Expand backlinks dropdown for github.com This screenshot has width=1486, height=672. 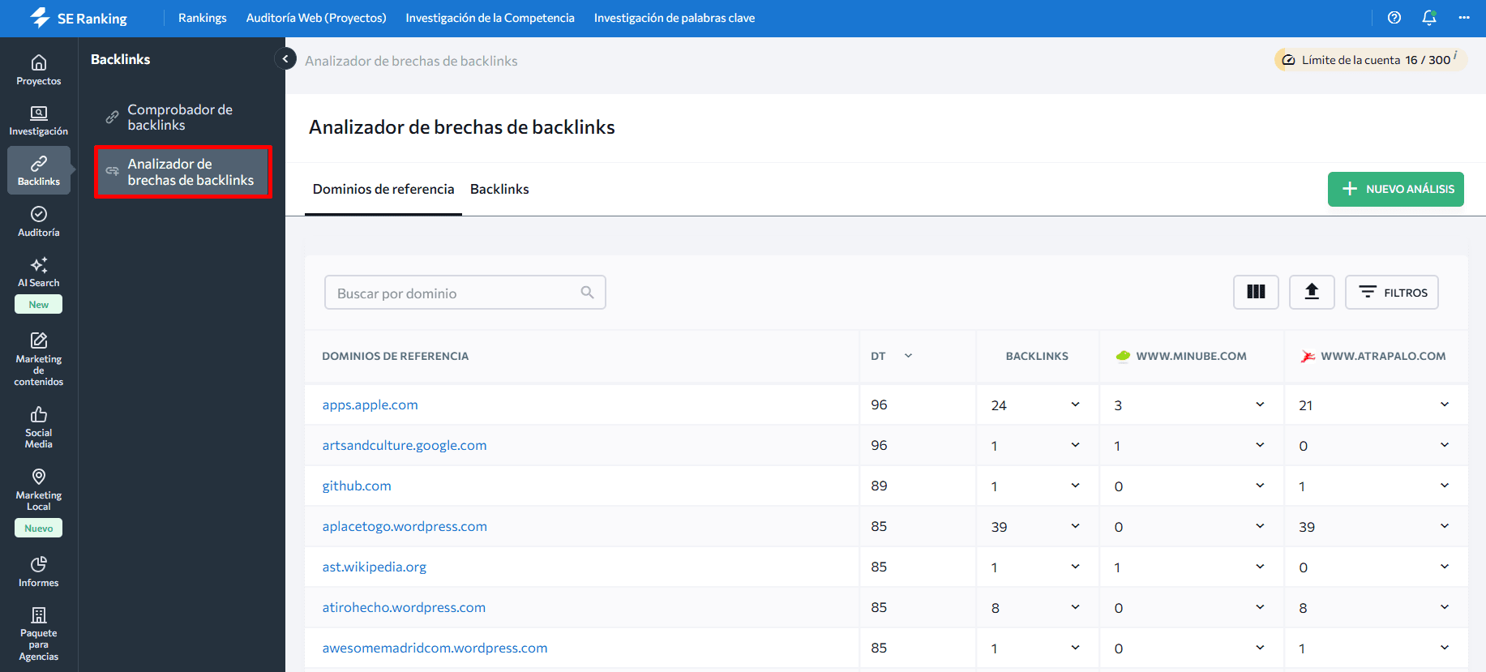tap(1075, 486)
